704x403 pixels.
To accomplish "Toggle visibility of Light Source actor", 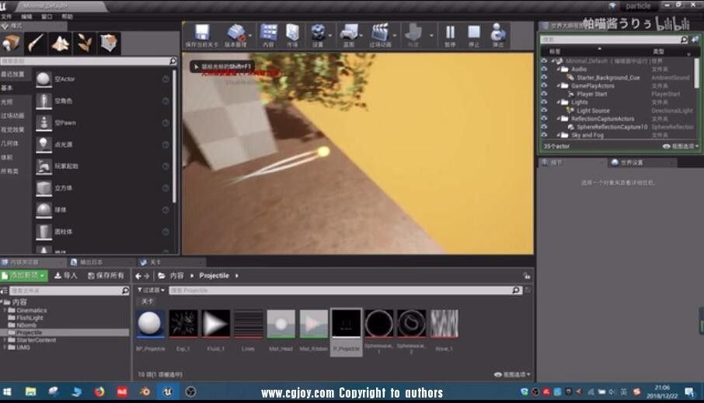I will coord(544,110).
